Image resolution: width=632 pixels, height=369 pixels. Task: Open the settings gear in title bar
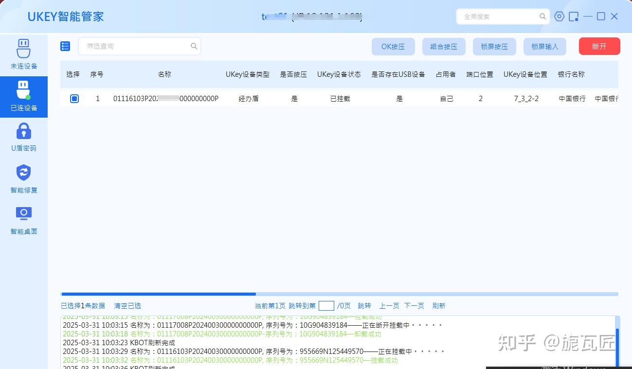click(559, 16)
